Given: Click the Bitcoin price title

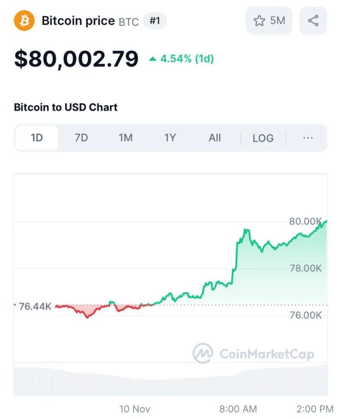Looking at the screenshot, I should tap(78, 21).
